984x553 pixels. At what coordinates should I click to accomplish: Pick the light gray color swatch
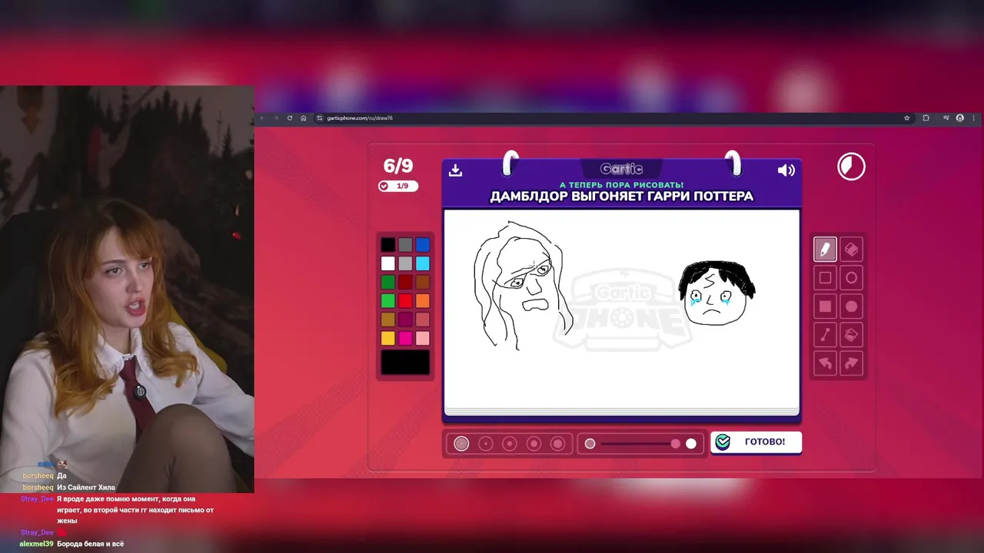click(405, 263)
